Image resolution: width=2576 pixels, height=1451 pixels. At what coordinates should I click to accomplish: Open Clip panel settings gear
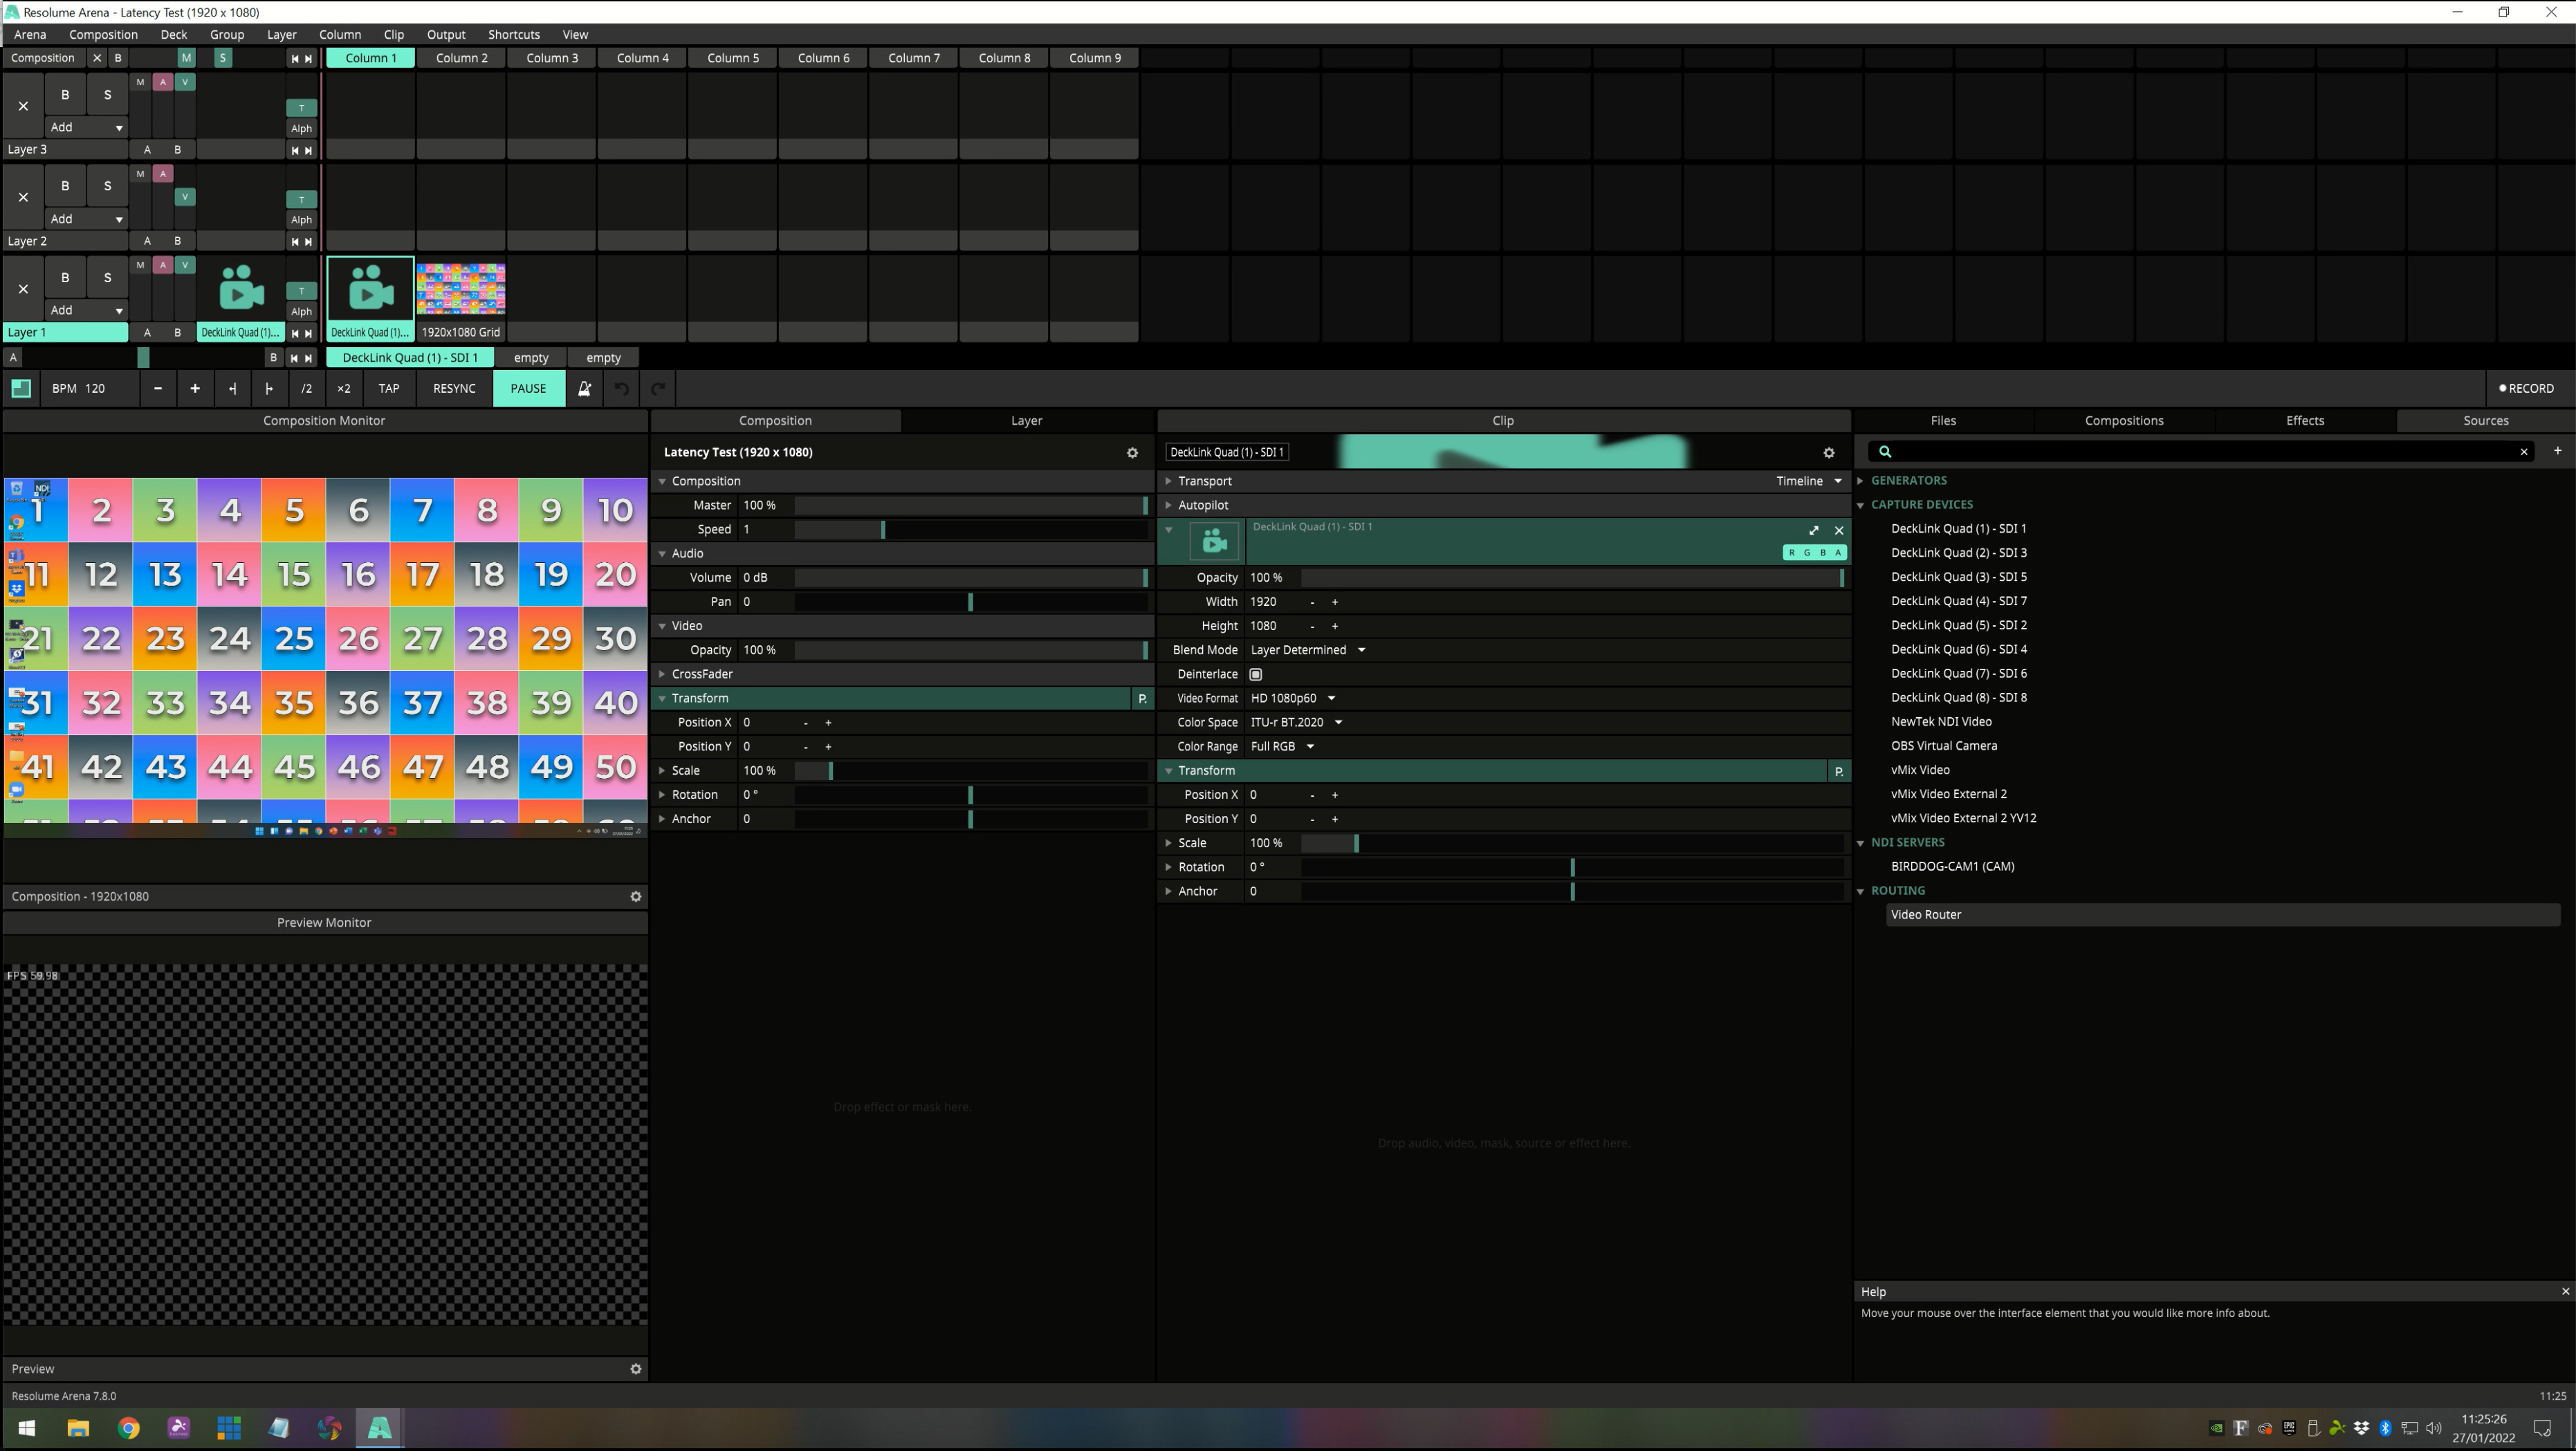point(1828,453)
